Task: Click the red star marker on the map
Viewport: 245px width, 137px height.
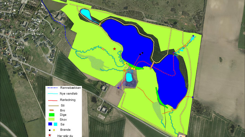Action: (x=115, y=49)
